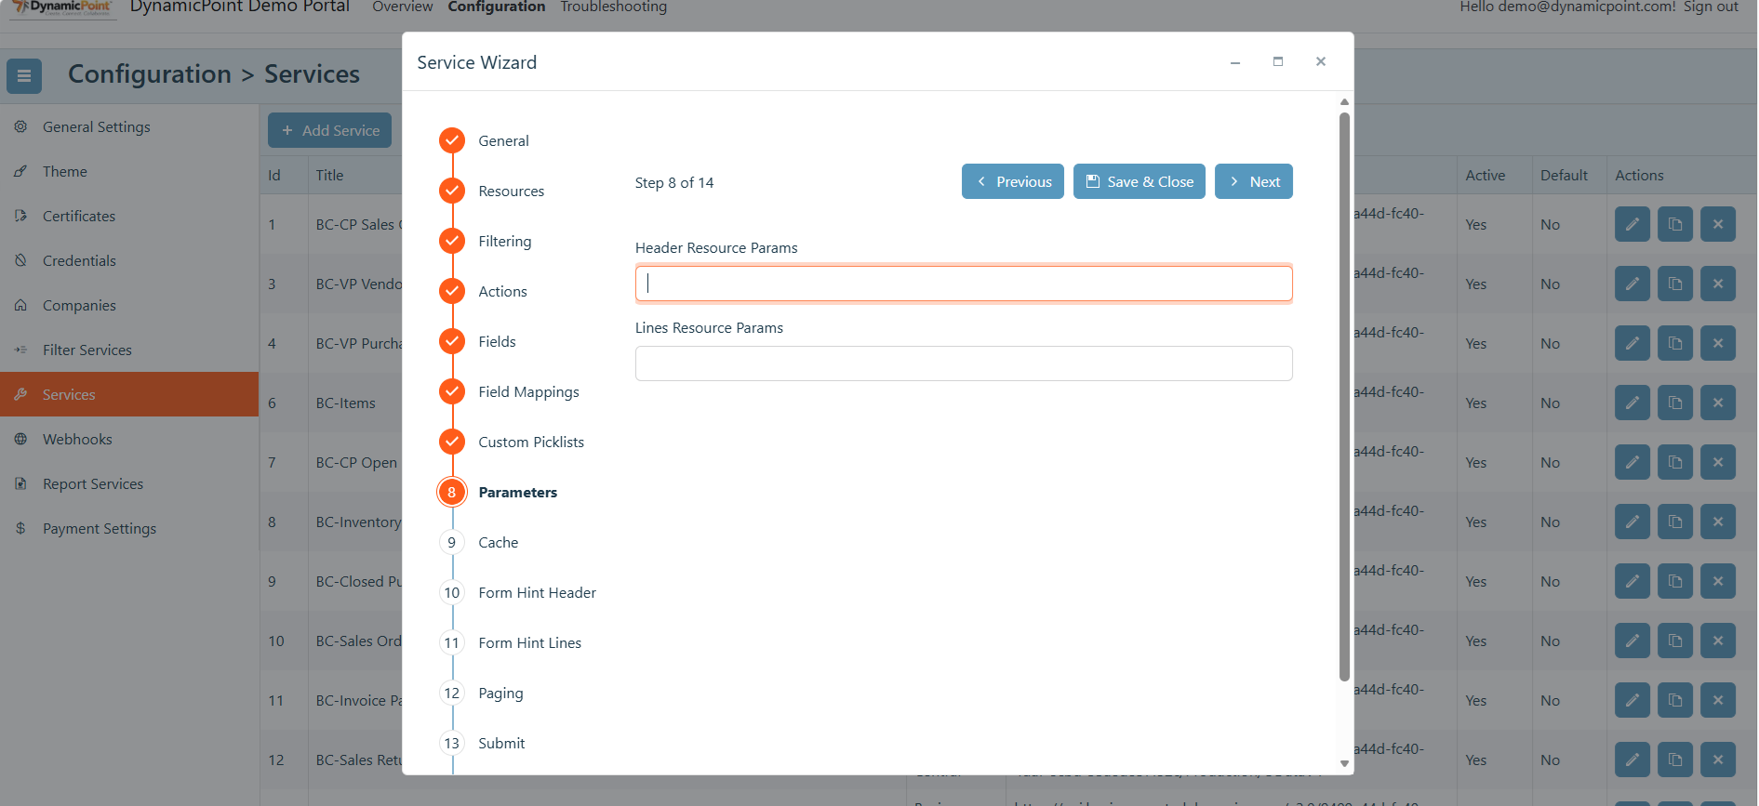Edit the BC-CP Sales row with pencil icon
1759x806 pixels.
(x=1632, y=224)
